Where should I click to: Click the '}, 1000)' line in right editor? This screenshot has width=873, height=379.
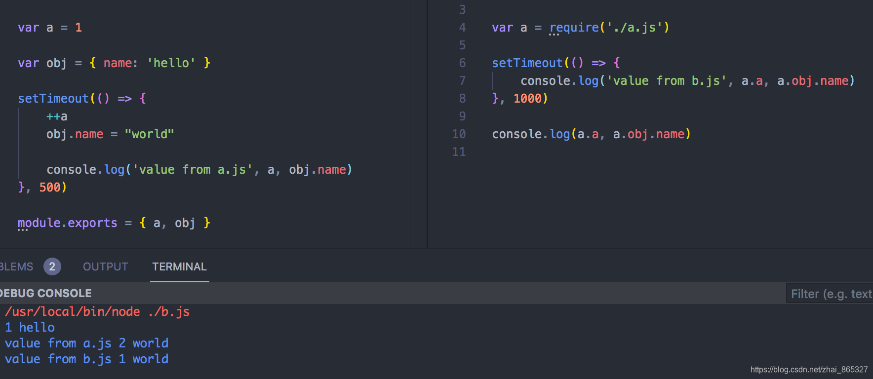point(520,99)
